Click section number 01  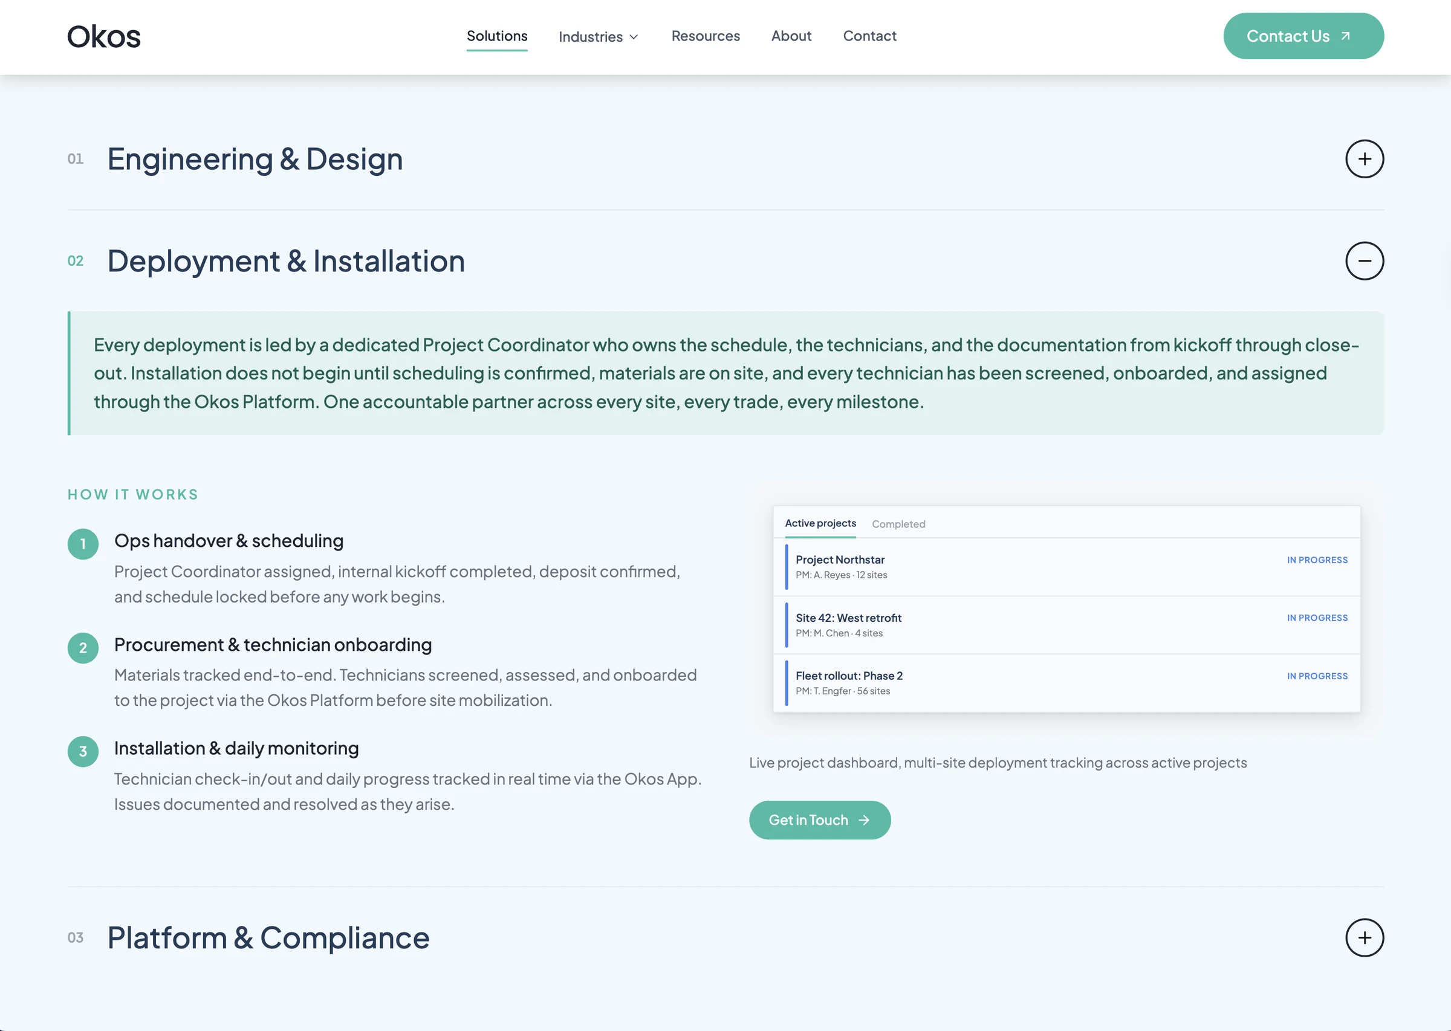(75, 159)
